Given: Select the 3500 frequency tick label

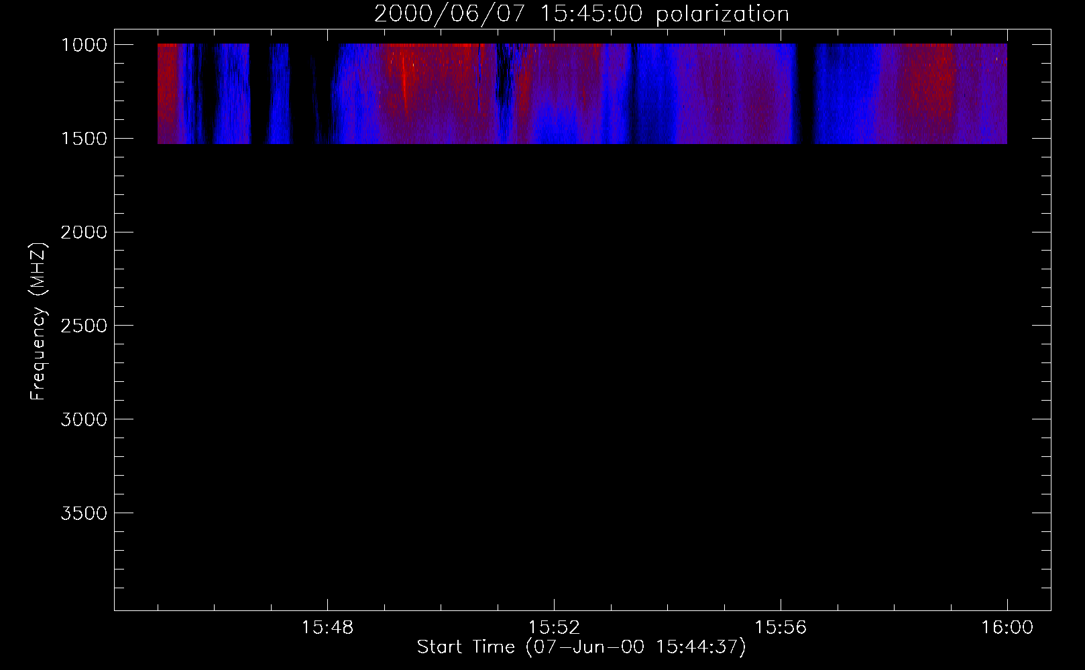Looking at the screenshot, I should coord(84,513).
